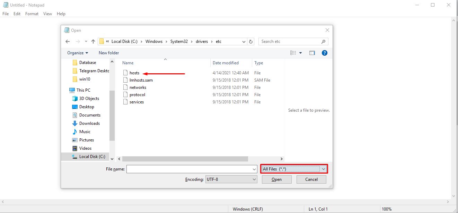Select the Telegram Desktop folder in the sidebar
458x213 pixels.
pyautogui.click(x=91, y=71)
